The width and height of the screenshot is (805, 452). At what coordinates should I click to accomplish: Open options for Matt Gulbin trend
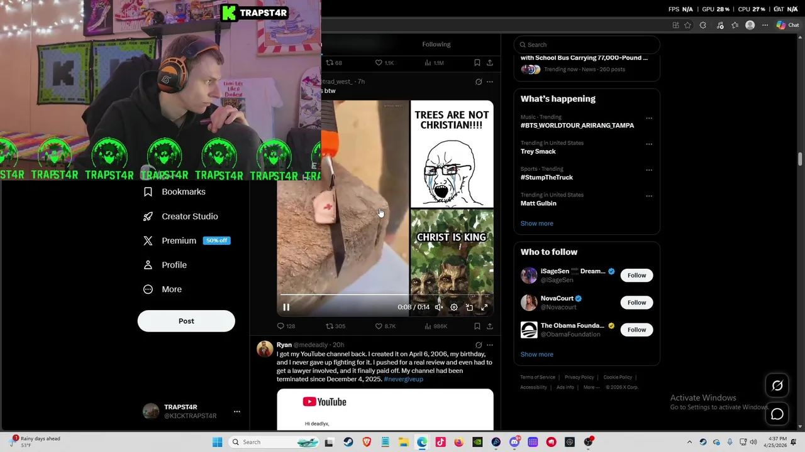point(649,196)
